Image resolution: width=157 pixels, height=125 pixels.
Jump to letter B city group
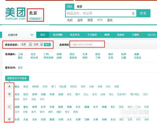[x=9, y=94]
